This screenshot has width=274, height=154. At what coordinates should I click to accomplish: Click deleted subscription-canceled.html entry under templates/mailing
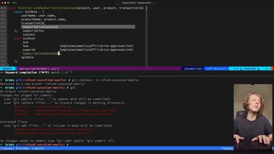point(63,114)
